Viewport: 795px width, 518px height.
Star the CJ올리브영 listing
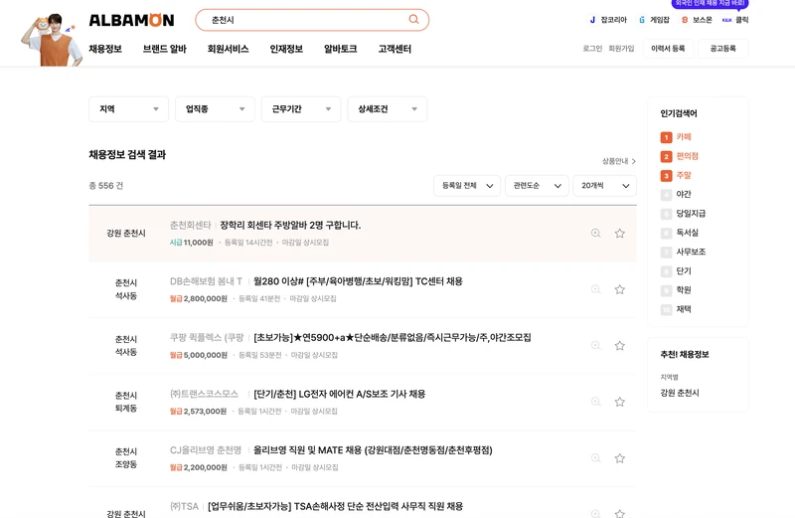[x=619, y=458]
